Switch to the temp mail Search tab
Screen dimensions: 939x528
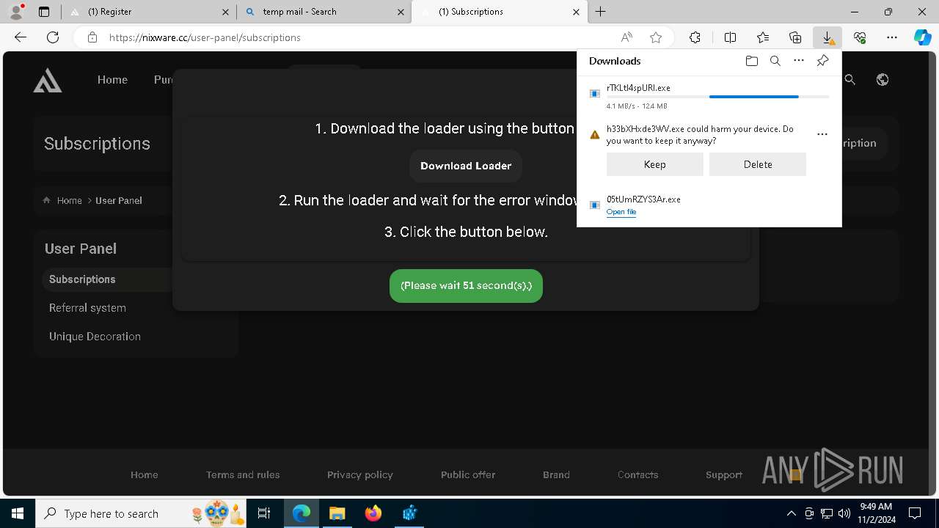pos(324,12)
